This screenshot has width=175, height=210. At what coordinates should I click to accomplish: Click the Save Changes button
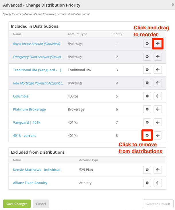click(x=17, y=204)
